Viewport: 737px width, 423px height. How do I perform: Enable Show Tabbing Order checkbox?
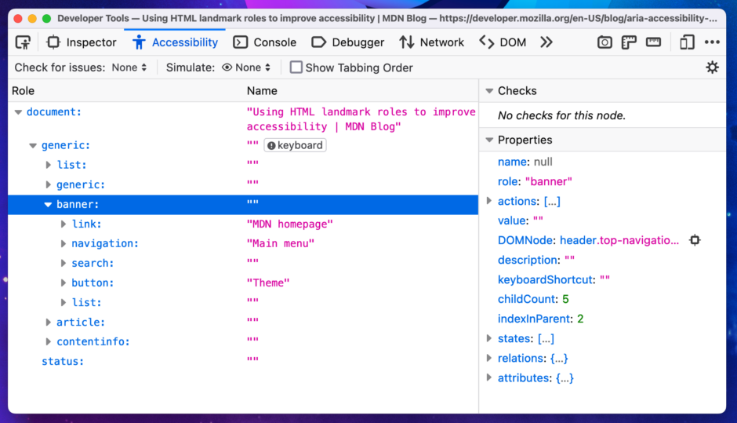[x=296, y=67]
